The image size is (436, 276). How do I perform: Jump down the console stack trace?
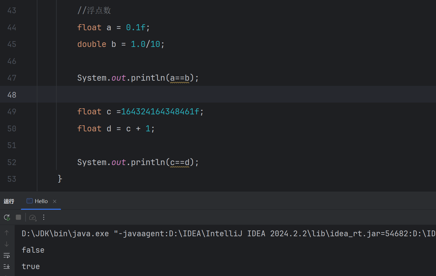(7, 244)
